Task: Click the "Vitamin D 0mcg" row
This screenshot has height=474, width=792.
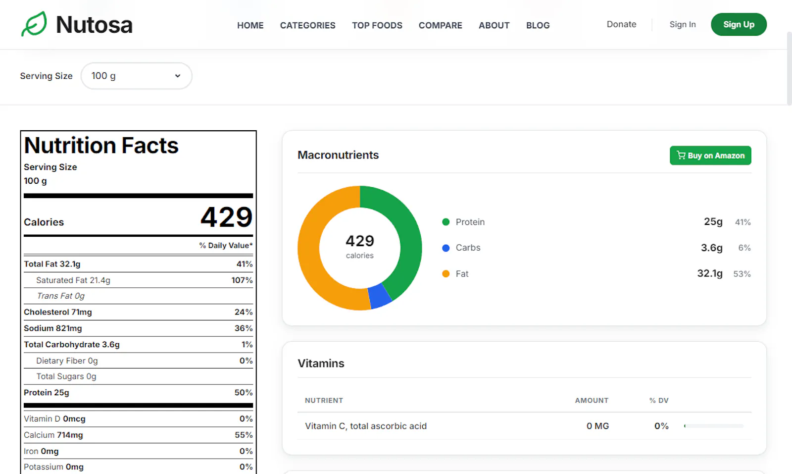Action: [x=138, y=419]
